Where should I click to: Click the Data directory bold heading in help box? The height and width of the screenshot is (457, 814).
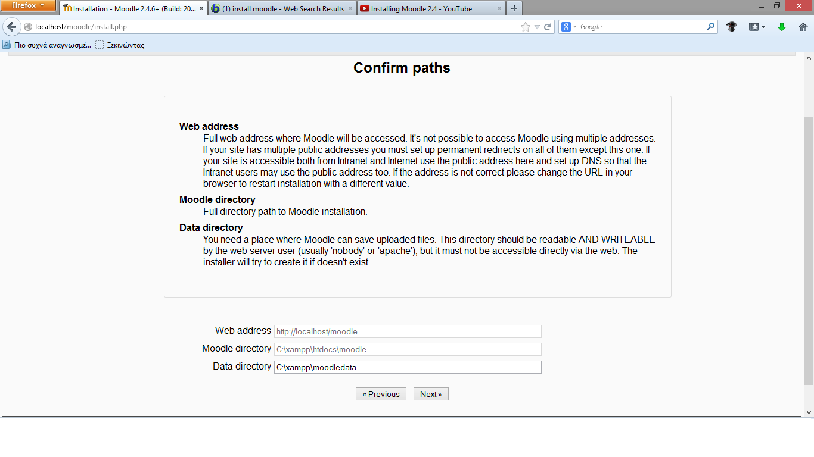pos(211,228)
